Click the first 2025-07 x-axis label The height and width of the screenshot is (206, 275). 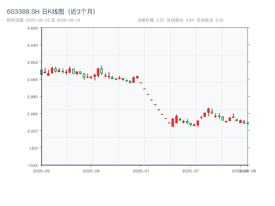click(x=141, y=171)
